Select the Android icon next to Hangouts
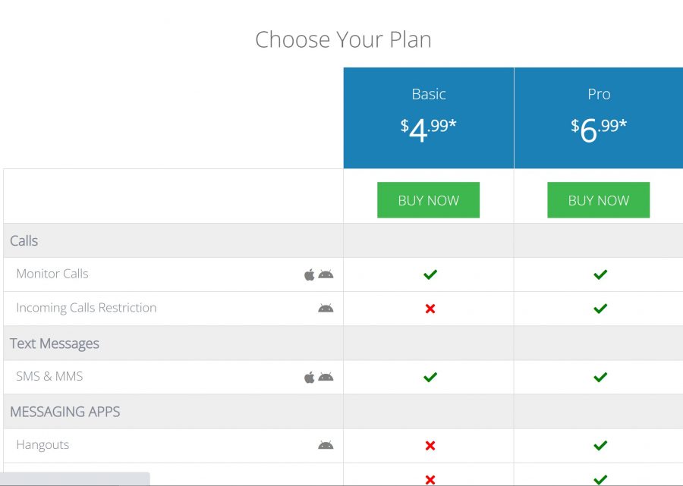The width and height of the screenshot is (683, 486). tap(326, 445)
